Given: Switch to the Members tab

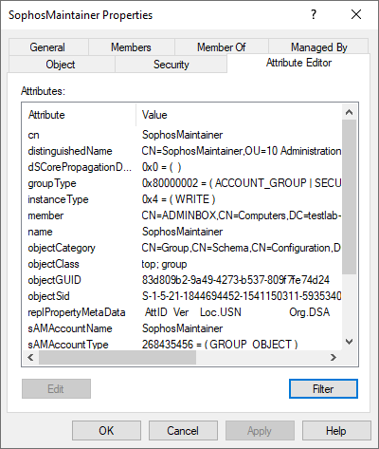Looking at the screenshot, I should (131, 47).
